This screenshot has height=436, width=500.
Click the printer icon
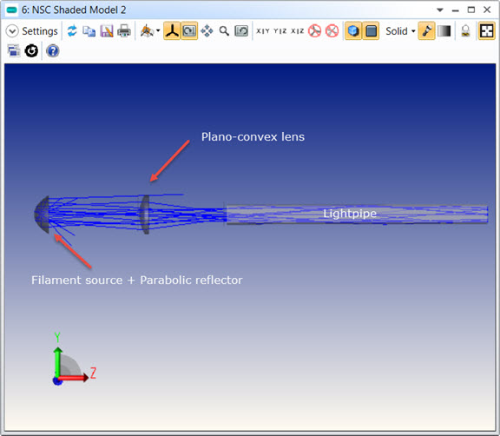[124, 31]
